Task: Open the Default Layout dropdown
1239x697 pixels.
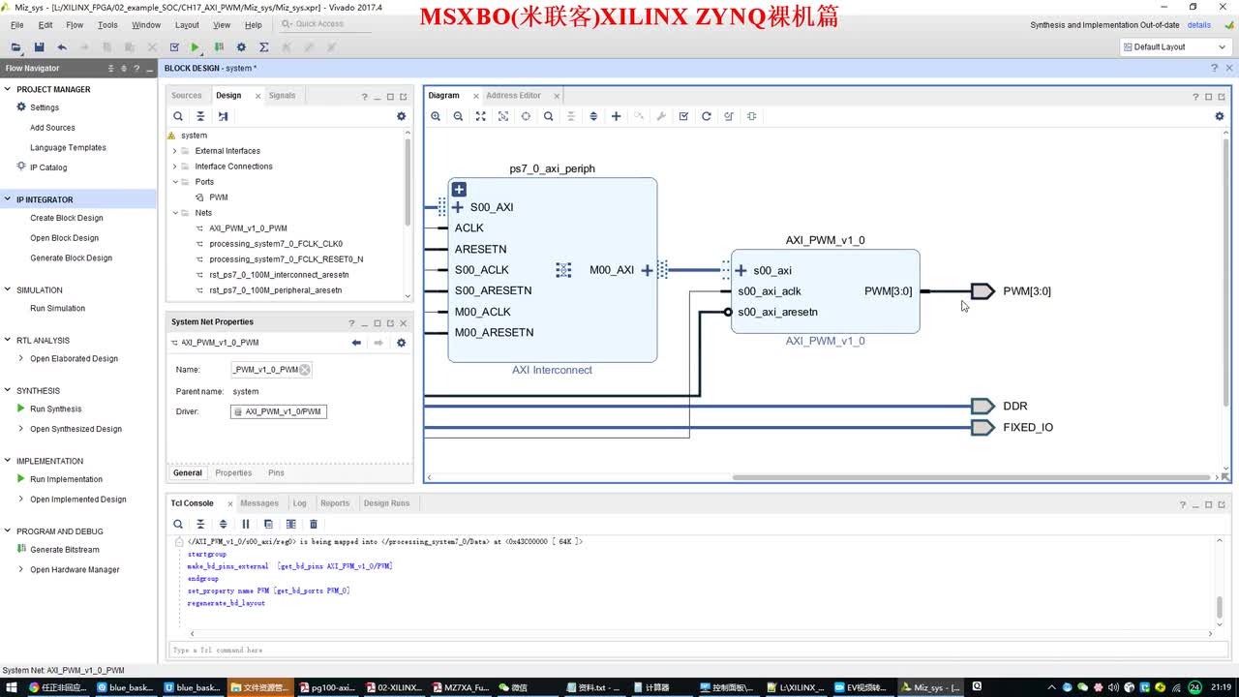Action: [1175, 46]
